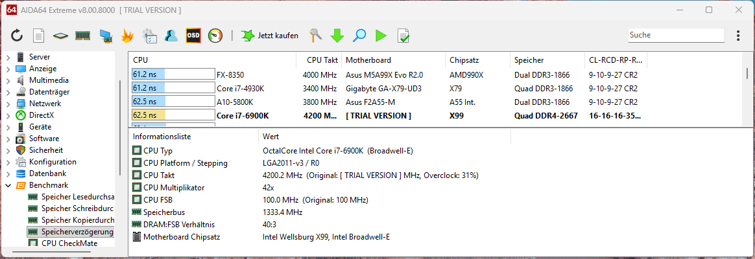Open the license key icon

pos(316,36)
